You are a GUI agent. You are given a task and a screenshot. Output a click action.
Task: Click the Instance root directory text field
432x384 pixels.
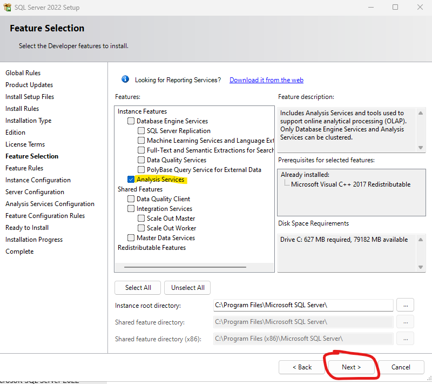[303, 305]
